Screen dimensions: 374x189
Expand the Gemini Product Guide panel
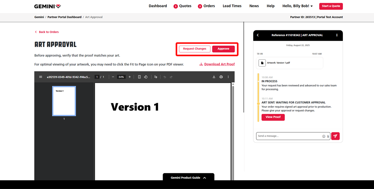tap(188, 178)
